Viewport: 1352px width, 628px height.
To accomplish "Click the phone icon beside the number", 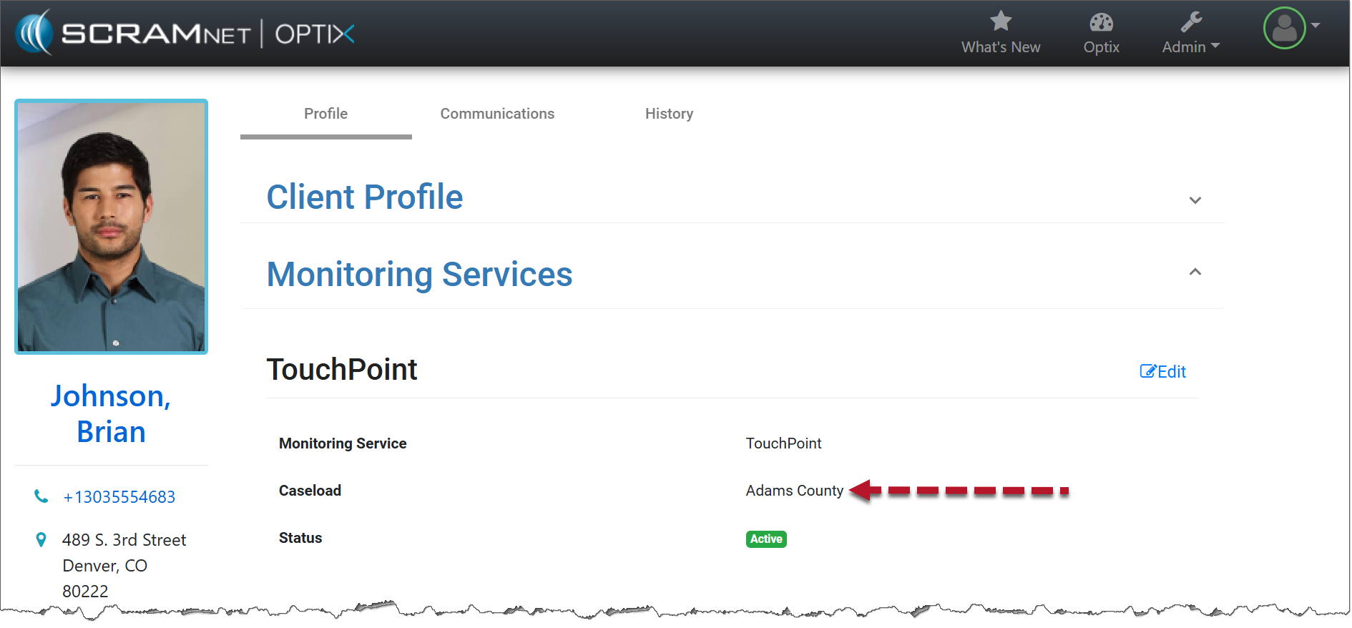I will click(x=41, y=496).
